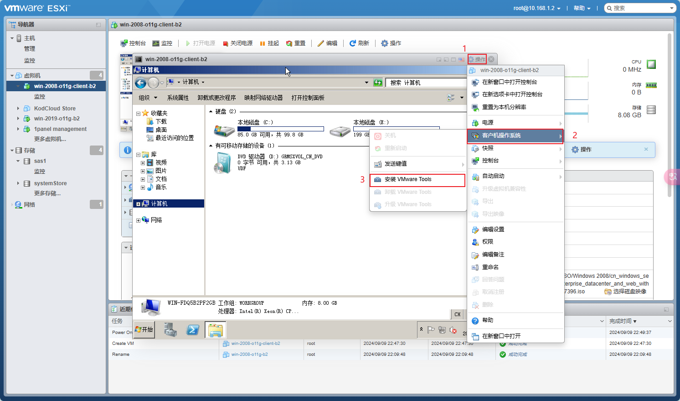Click the 监控 monitor button in the VM toolbar
The width and height of the screenshot is (680, 401).
[162, 43]
